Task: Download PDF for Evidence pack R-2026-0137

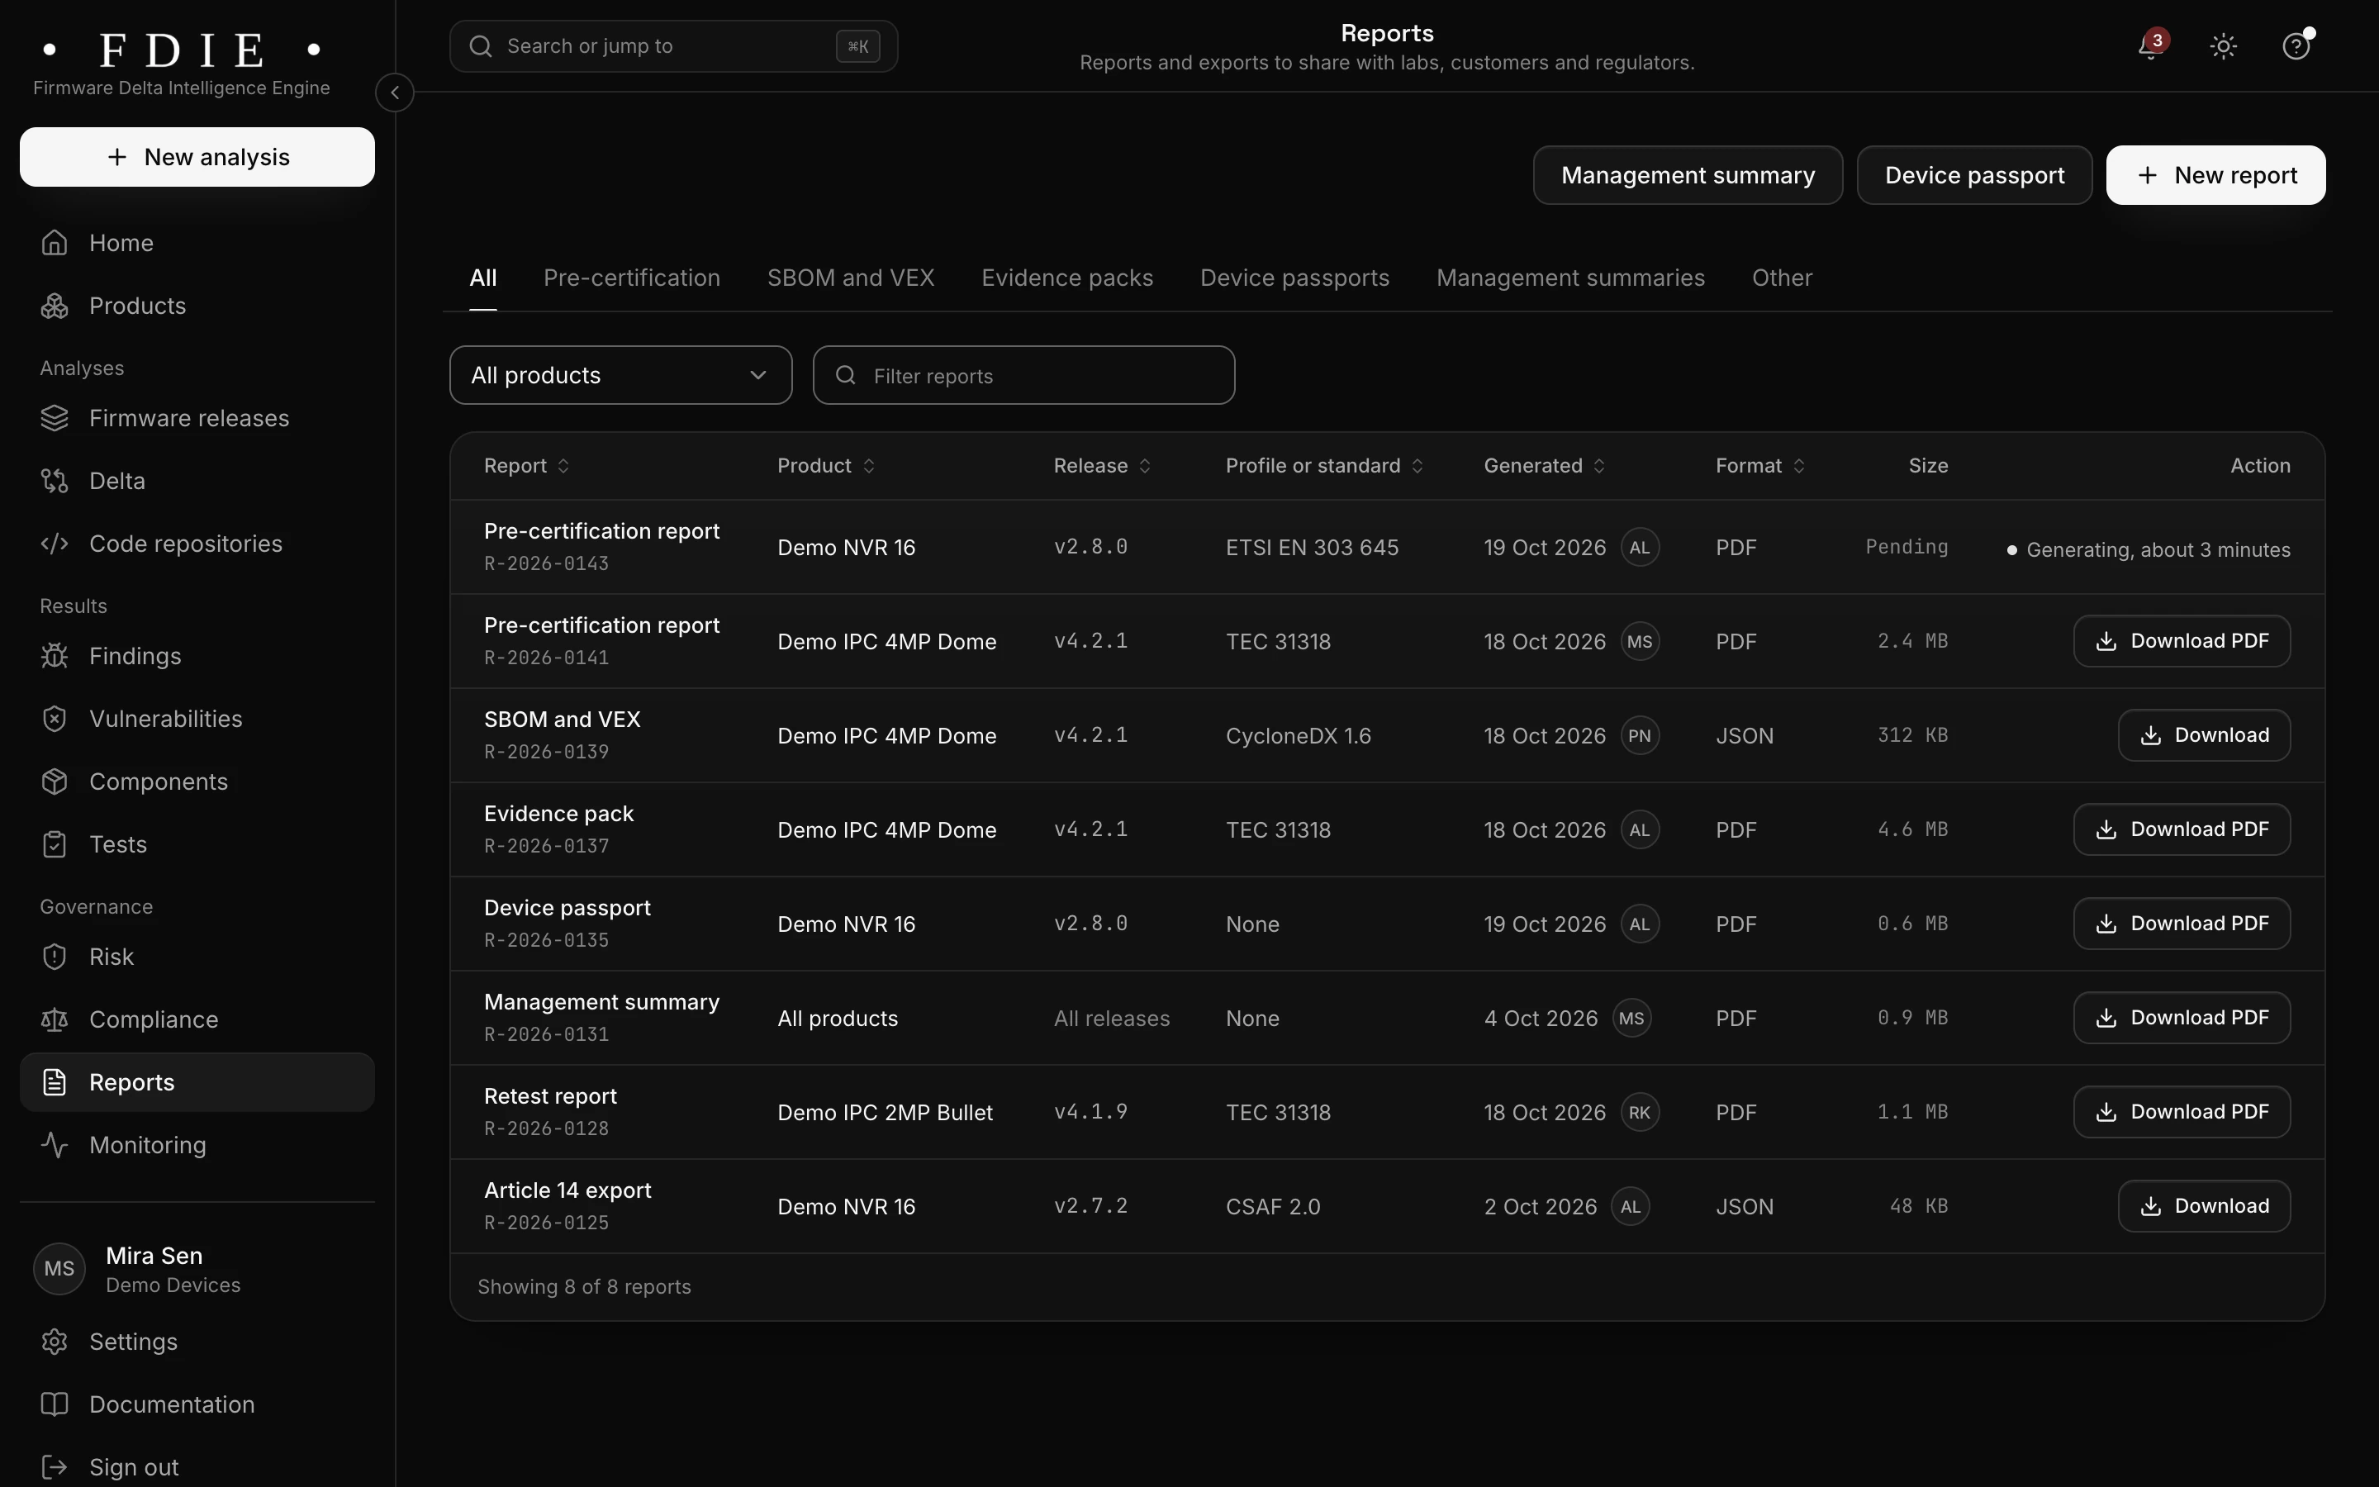Action: tap(2182, 829)
